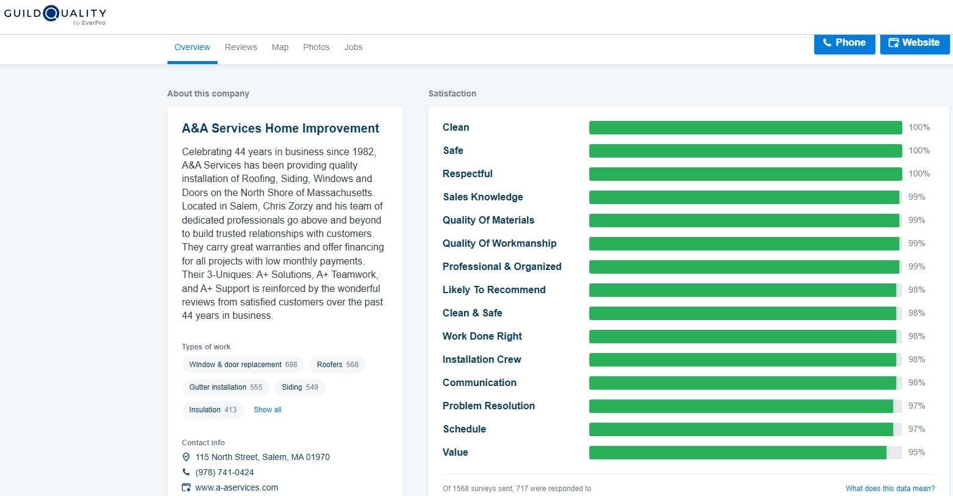Screen dimensions: 953x496
Task: Click the Clean satisfaction bar
Action: click(746, 128)
